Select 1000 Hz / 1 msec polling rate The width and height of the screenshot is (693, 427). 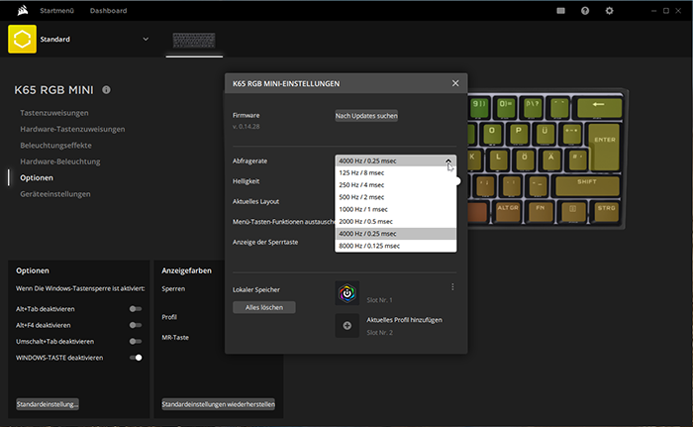click(396, 209)
